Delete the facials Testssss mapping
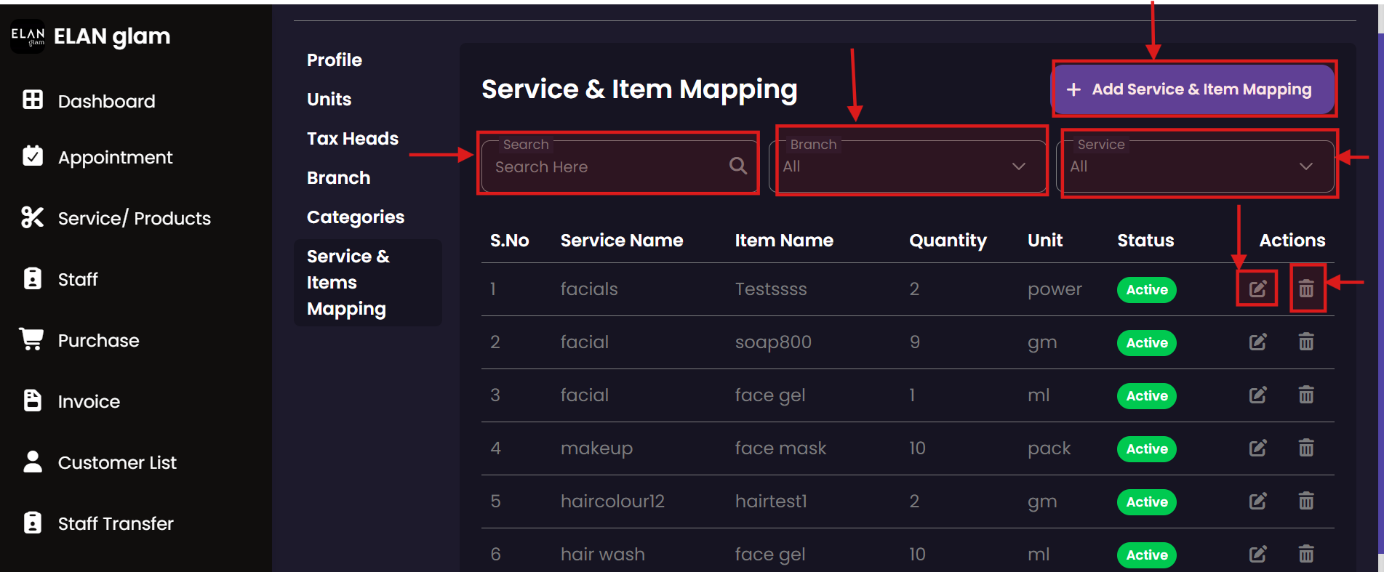 click(1306, 289)
